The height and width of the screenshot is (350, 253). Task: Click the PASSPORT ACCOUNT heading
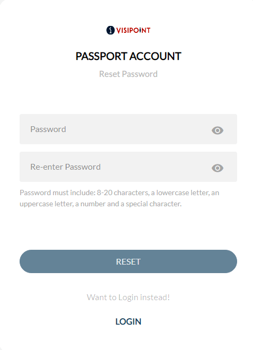[128, 56]
